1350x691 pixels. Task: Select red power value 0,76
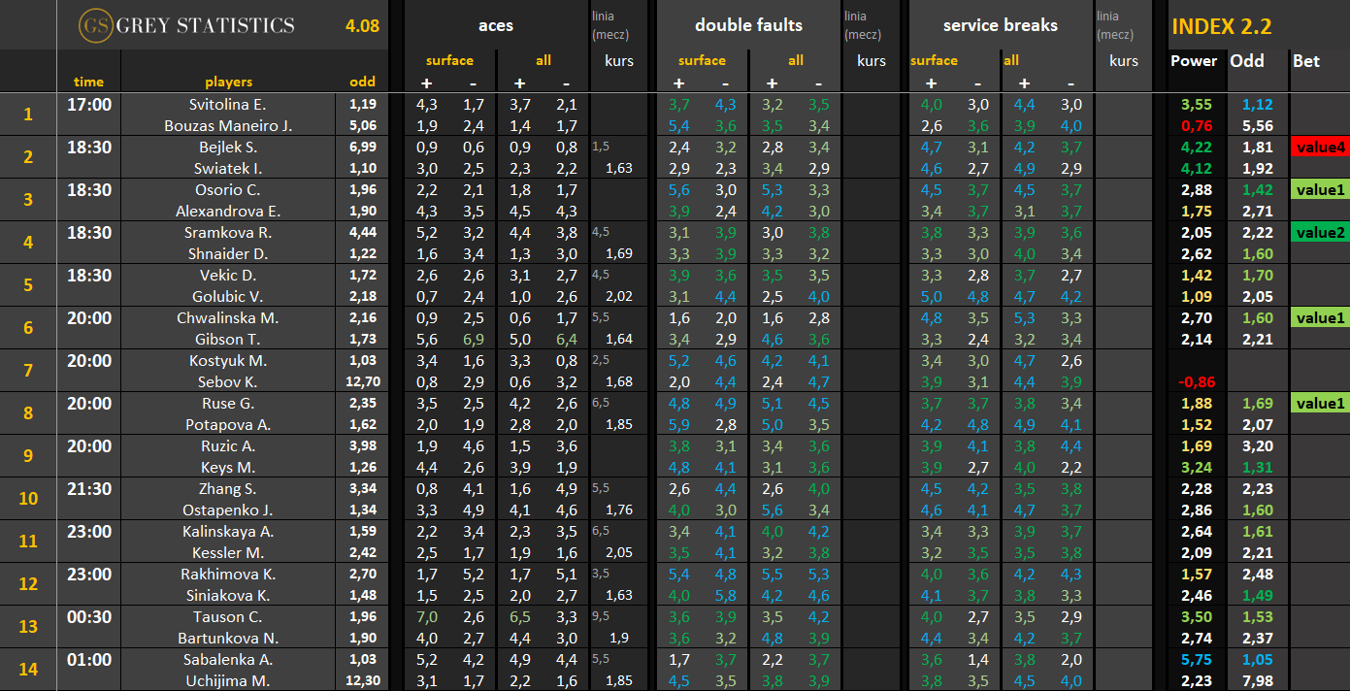click(x=1197, y=125)
